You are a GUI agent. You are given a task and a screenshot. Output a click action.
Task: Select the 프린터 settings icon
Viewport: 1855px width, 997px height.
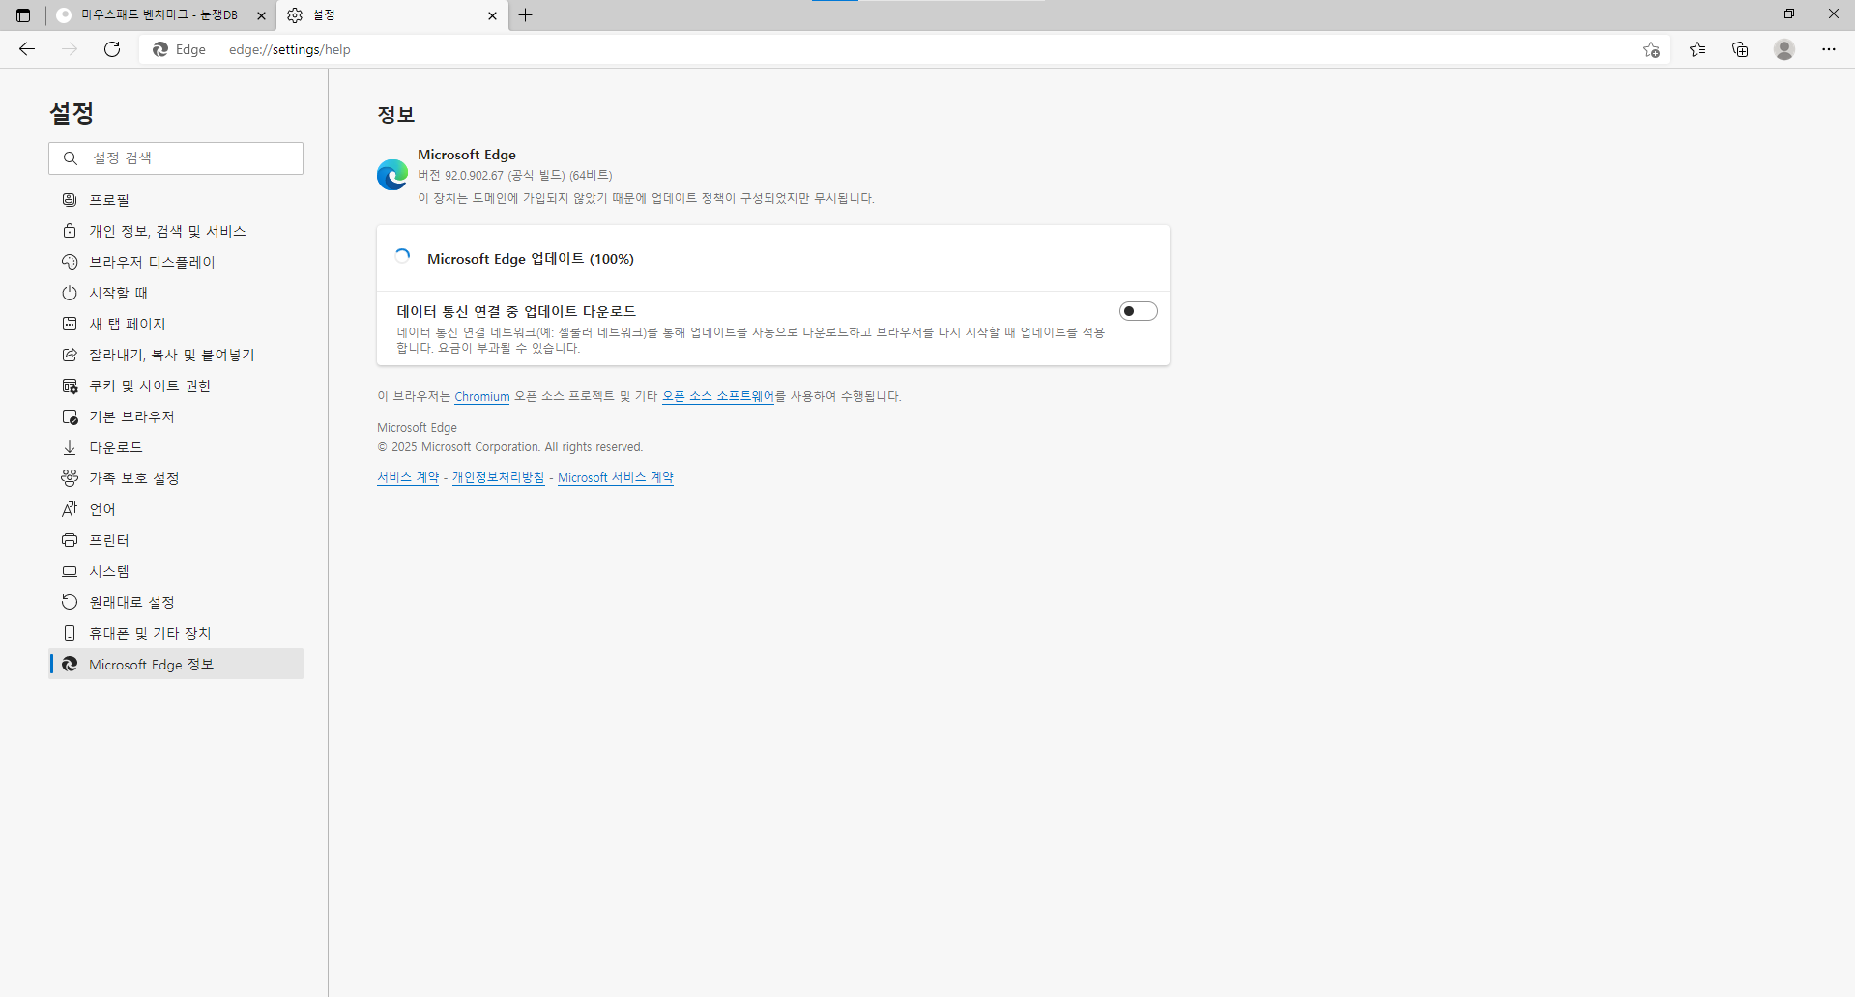click(69, 540)
